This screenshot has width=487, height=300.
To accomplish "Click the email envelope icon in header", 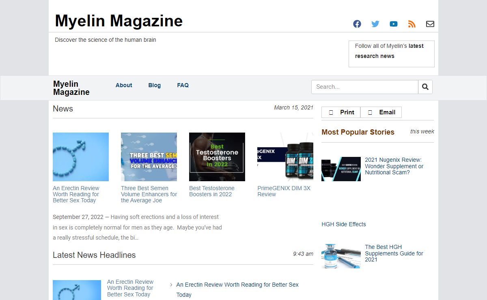I will (x=430, y=24).
